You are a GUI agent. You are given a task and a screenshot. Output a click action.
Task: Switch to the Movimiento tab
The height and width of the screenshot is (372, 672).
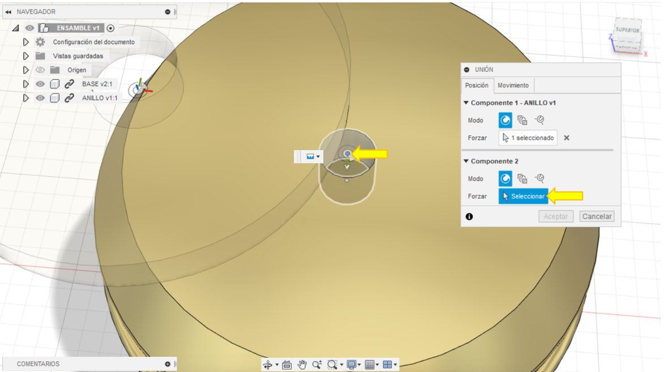tap(513, 85)
